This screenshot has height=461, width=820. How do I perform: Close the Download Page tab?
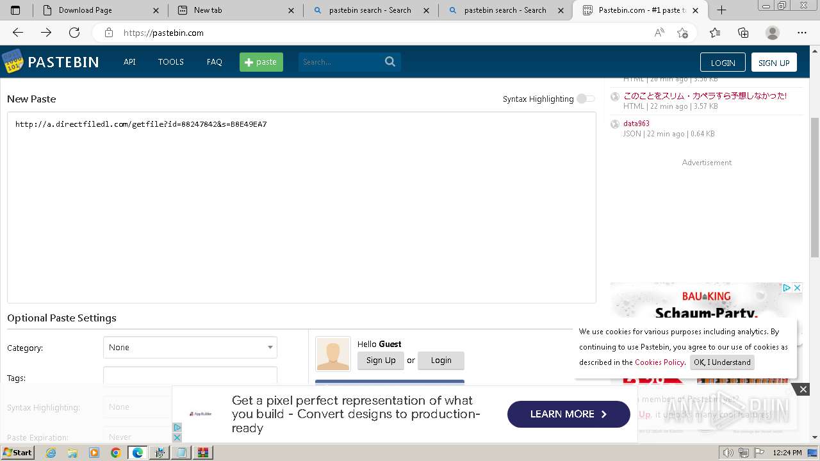point(156,10)
